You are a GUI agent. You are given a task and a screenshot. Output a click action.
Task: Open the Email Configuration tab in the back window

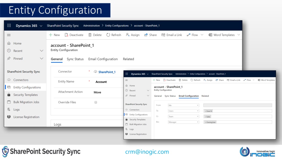point(103,59)
